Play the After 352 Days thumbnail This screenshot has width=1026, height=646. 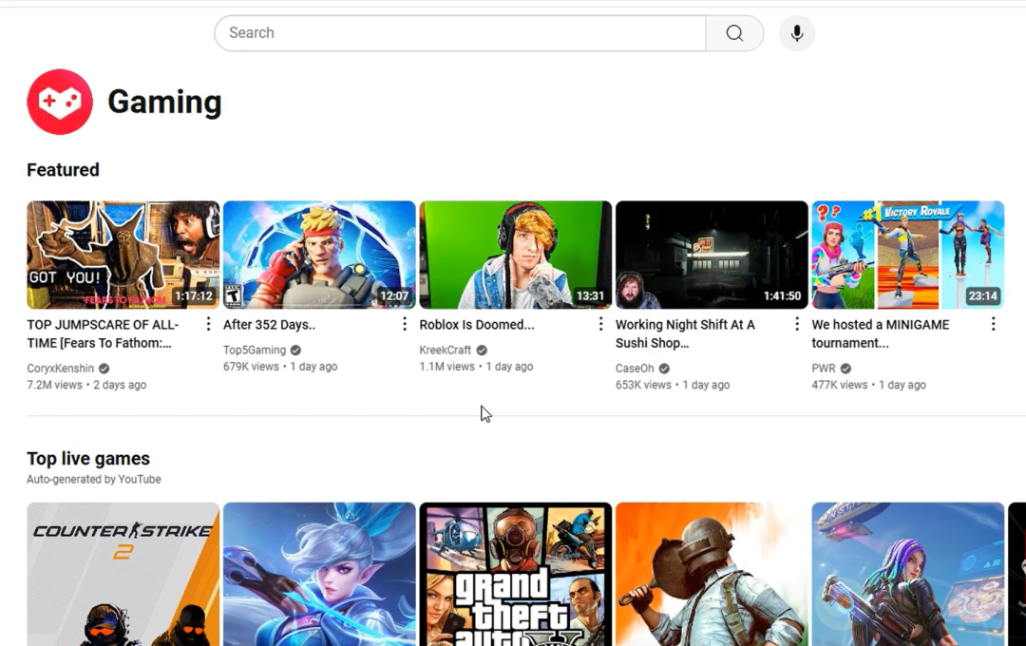319,255
